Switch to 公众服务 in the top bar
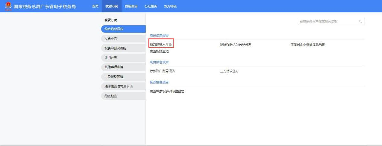The height and width of the screenshot is (146, 382). [x=151, y=6]
